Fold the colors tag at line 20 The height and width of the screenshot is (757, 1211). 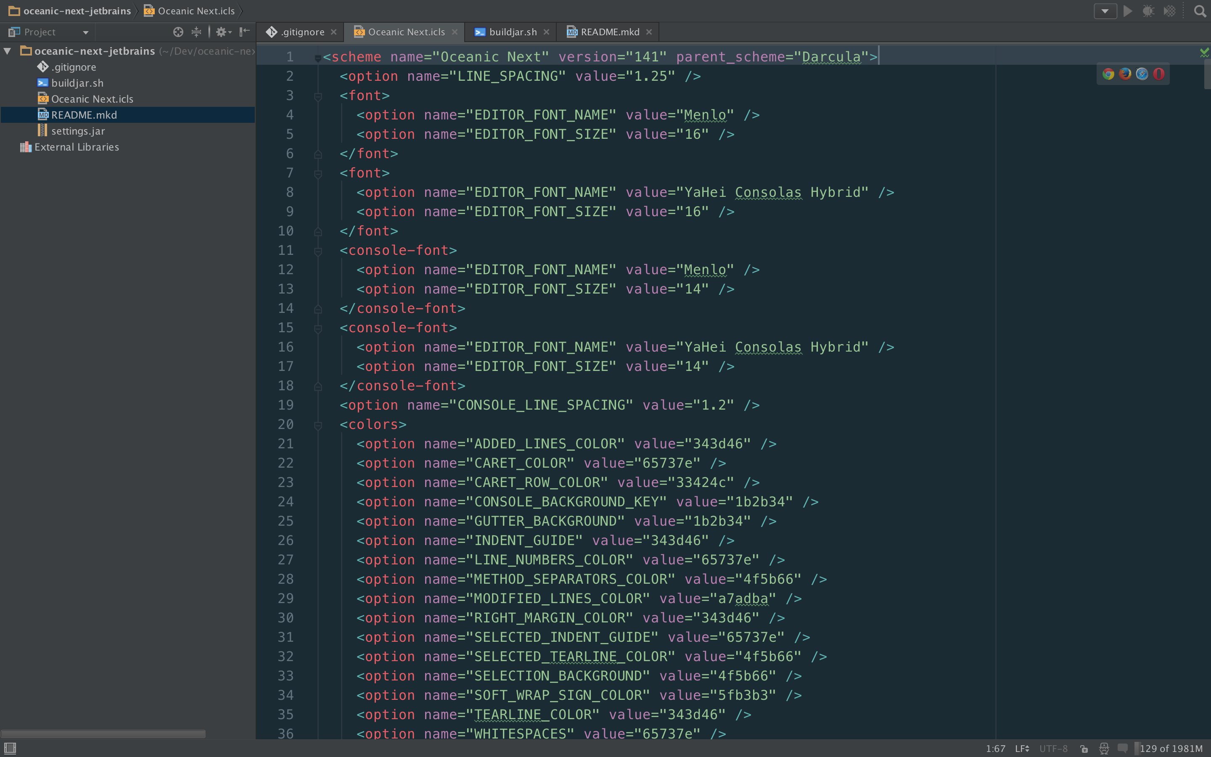pyautogui.click(x=318, y=425)
